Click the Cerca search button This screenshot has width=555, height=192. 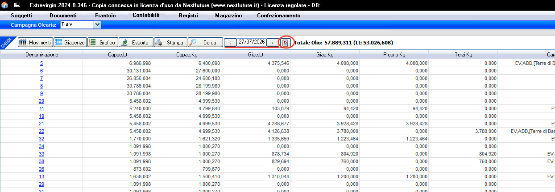pos(205,43)
